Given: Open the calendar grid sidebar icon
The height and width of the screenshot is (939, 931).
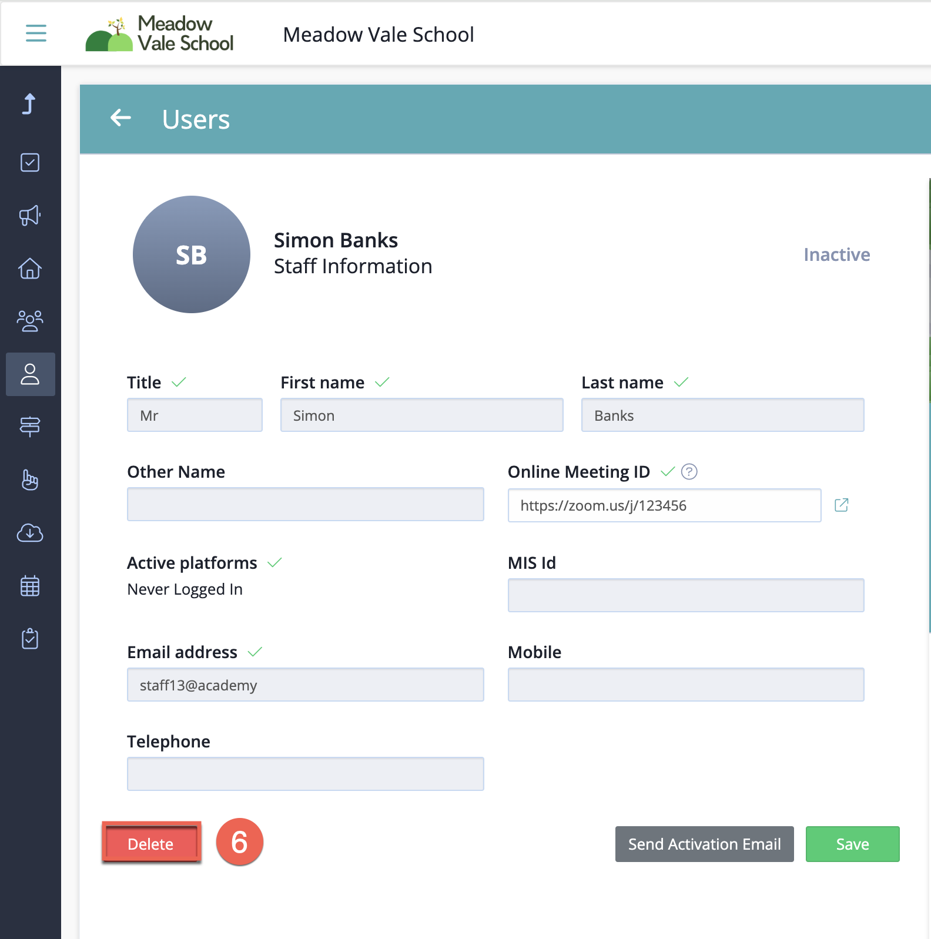Looking at the screenshot, I should point(30,586).
